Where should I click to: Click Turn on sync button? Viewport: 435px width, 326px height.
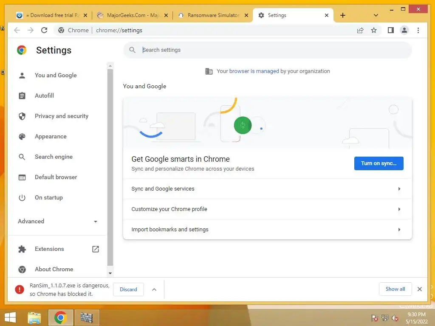(x=379, y=163)
